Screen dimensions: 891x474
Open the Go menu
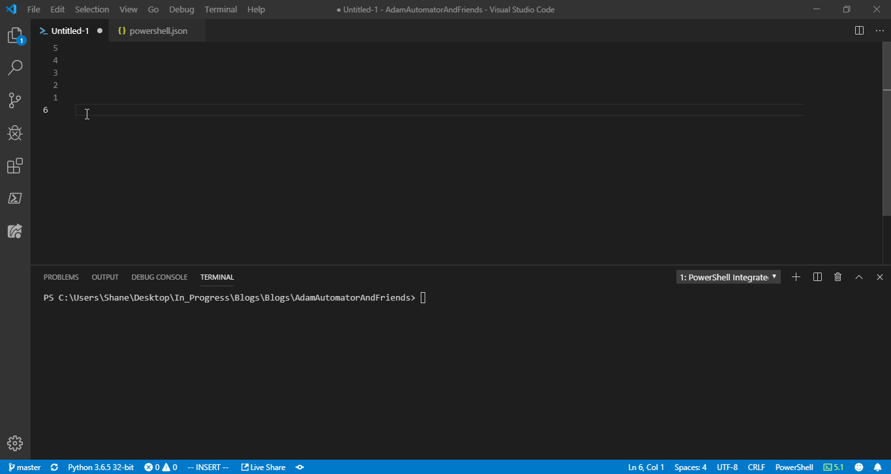153,9
